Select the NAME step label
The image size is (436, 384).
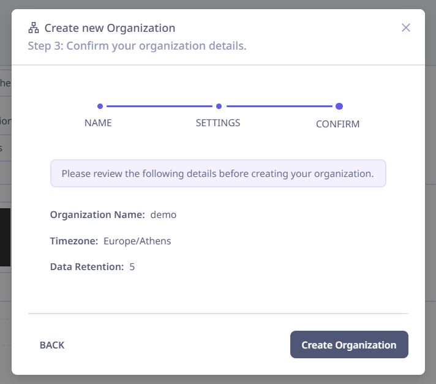click(x=98, y=123)
